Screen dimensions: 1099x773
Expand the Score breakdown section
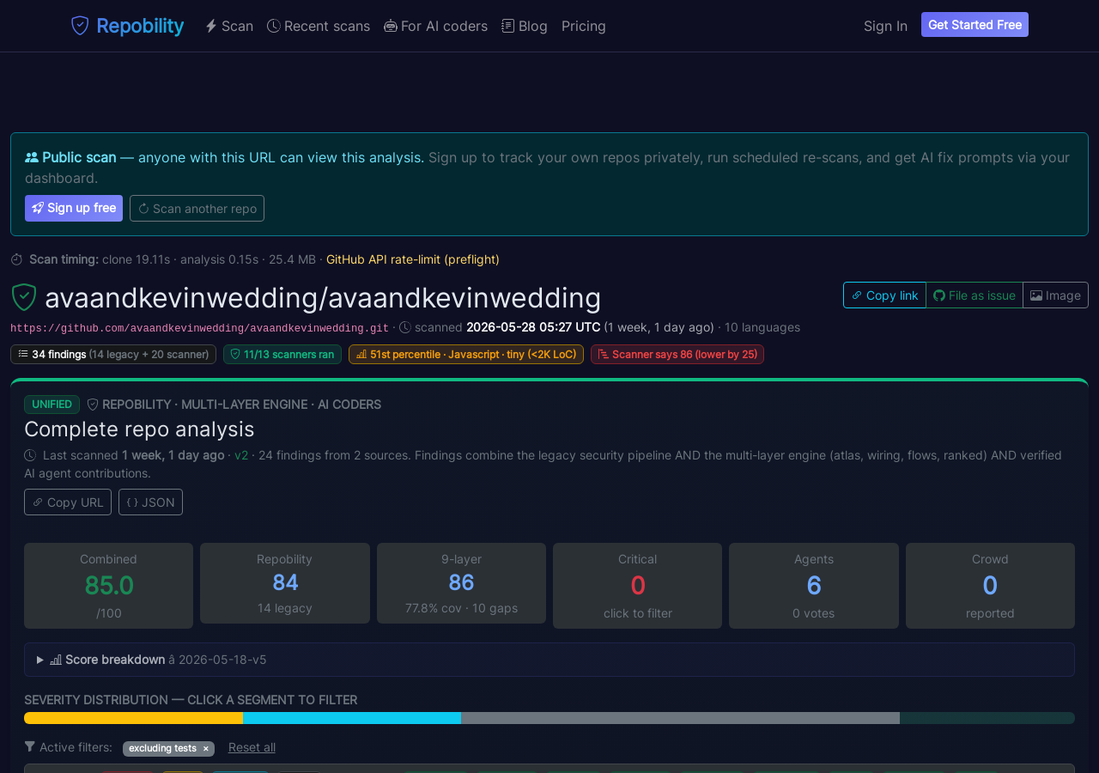pyautogui.click(x=549, y=660)
